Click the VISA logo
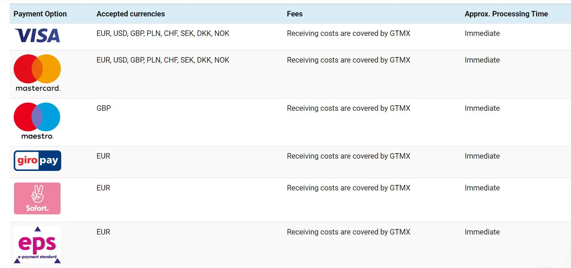The image size is (571, 268). (x=37, y=36)
